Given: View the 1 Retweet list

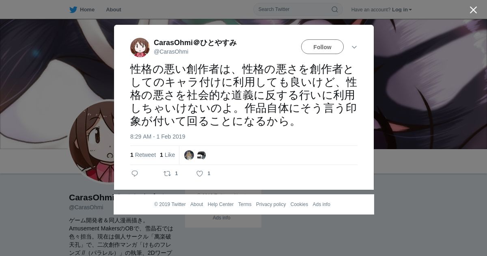Looking at the screenshot, I should coord(143,155).
